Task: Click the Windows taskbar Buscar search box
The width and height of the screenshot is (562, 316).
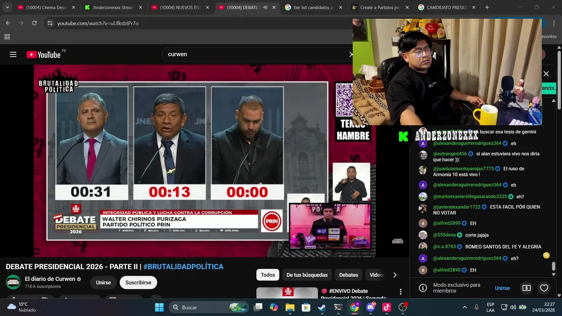Action: [209, 307]
